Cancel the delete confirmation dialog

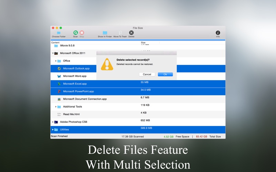coord(147,74)
